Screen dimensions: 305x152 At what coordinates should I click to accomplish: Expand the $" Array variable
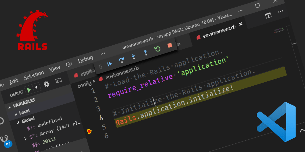25,139
